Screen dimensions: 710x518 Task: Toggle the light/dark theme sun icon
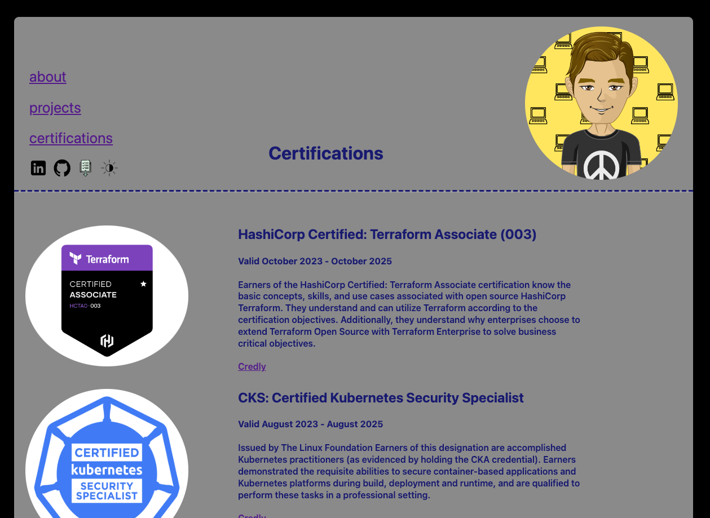click(109, 168)
